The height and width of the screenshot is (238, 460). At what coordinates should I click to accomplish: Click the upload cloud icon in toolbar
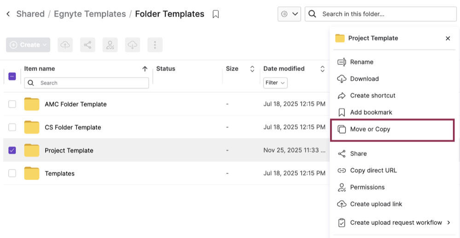[x=65, y=45]
